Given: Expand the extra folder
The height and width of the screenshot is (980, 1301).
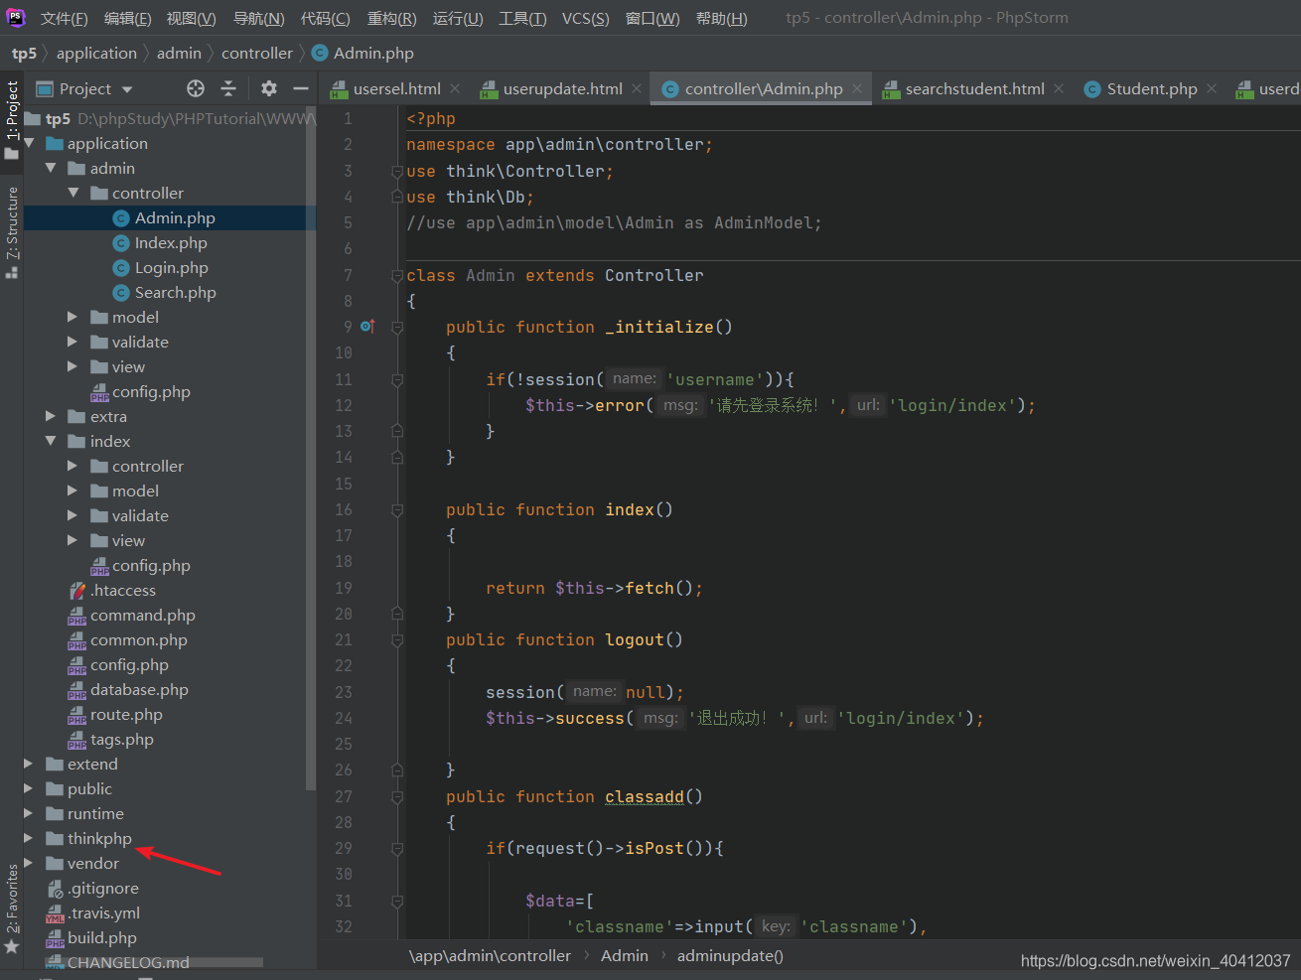Looking at the screenshot, I should (51, 416).
